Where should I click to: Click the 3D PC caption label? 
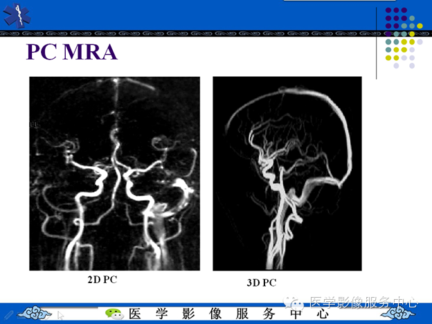pyautogui.click(x=262, y=282)
